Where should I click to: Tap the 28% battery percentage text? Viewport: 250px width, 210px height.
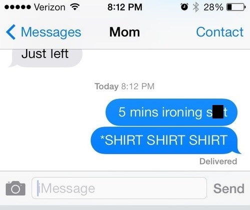click(213, 7)
